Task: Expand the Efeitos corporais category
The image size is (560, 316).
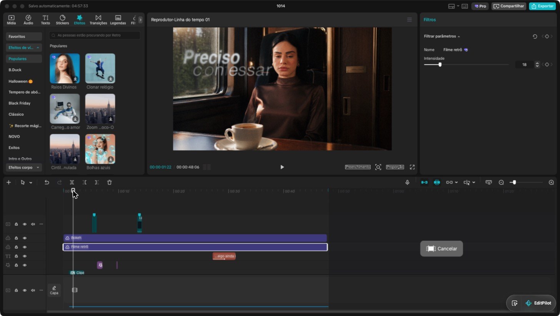Action: 24,167
